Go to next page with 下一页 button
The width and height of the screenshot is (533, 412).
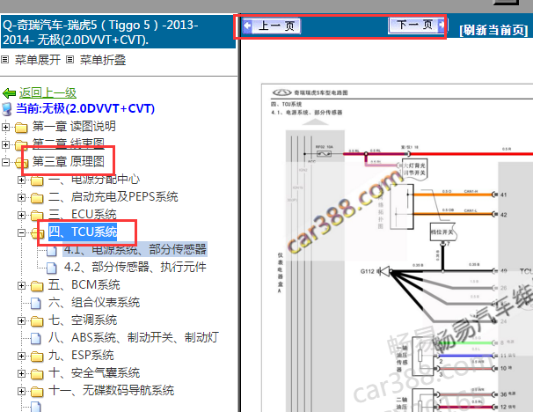[x=416, y=25]
